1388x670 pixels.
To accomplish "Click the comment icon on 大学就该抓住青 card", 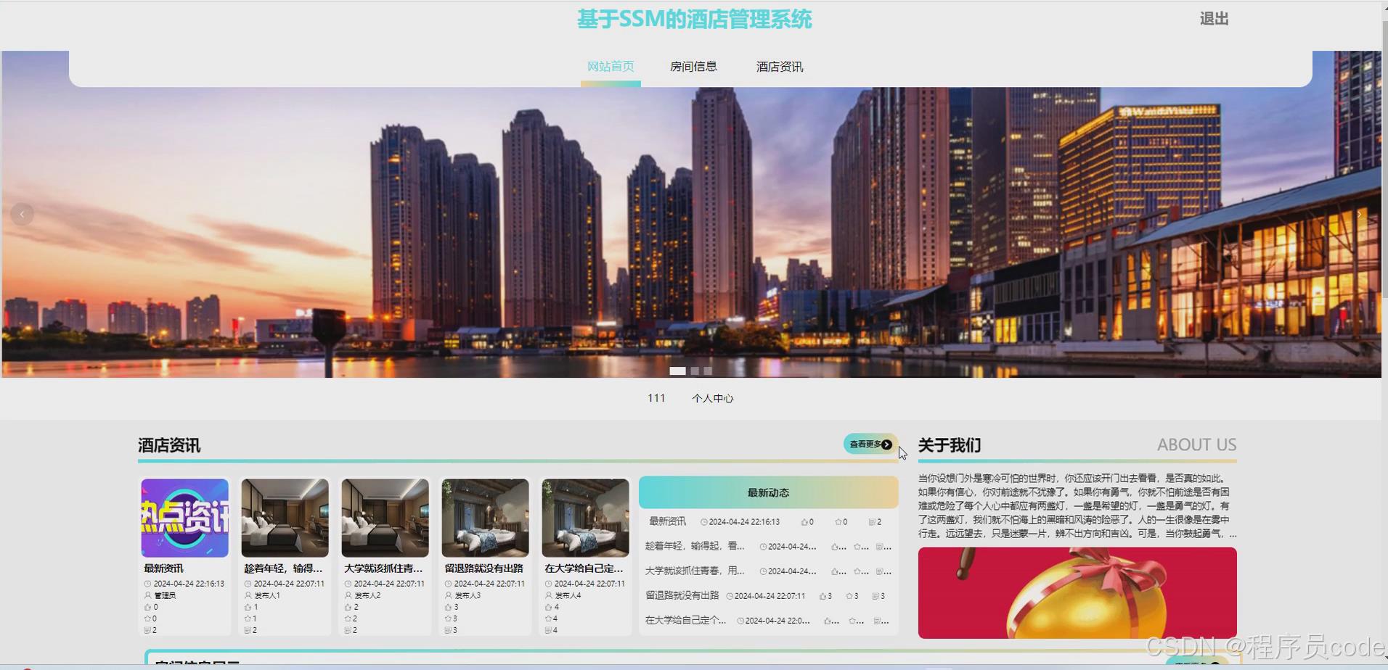I will pos(348,630).
